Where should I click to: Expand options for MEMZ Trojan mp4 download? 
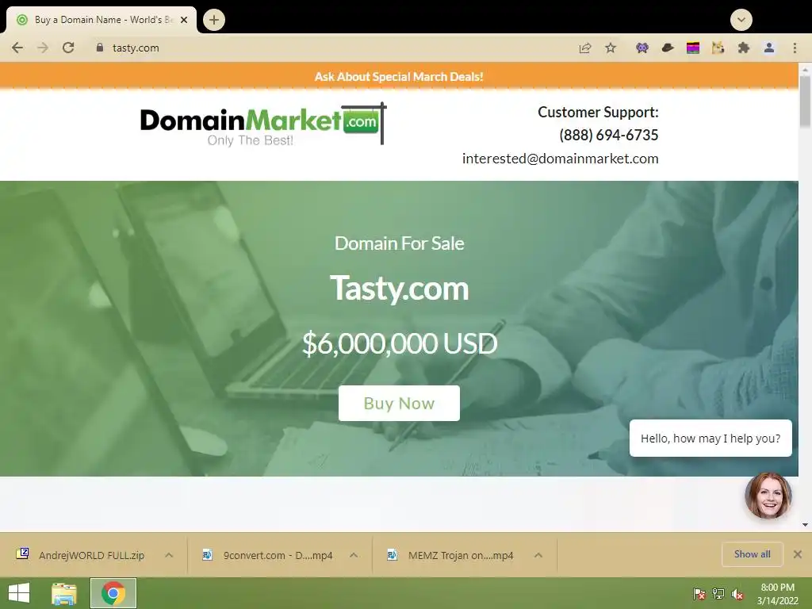tap(538, 555)
